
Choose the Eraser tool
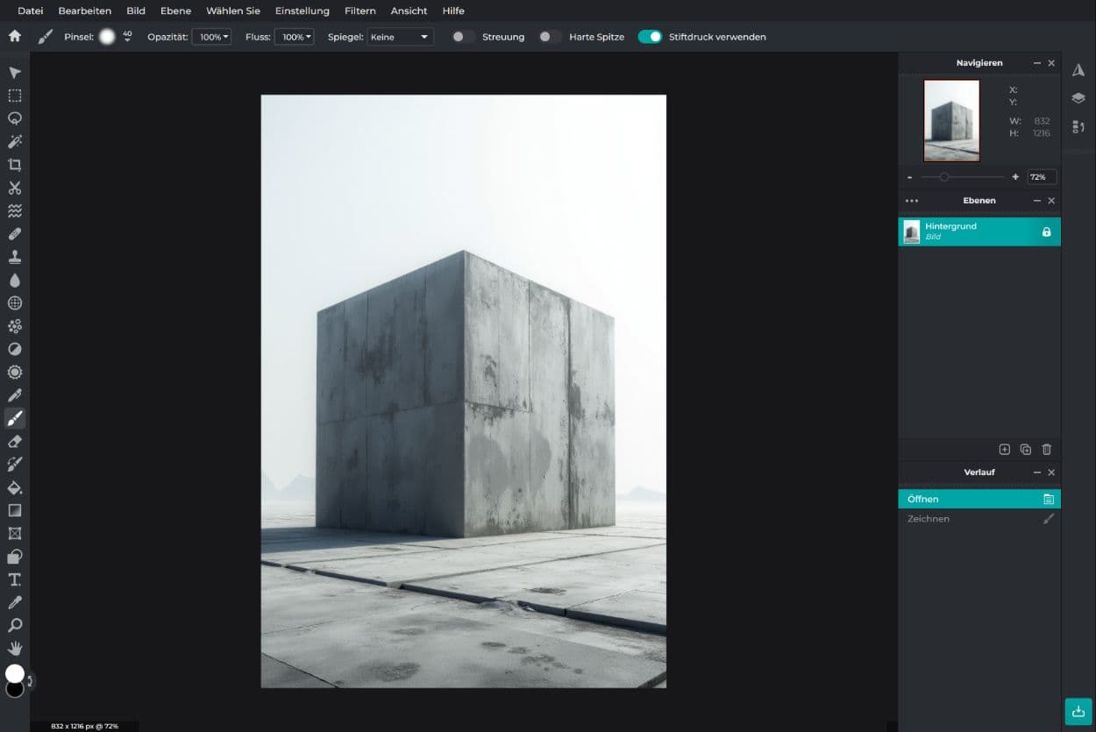(x=15, y=441)
